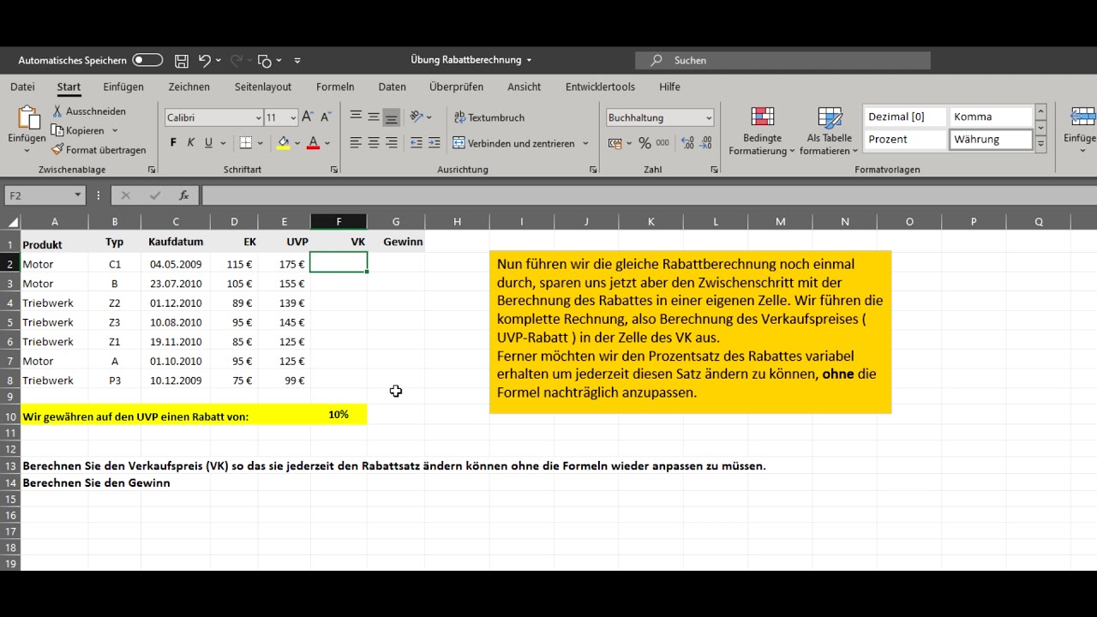The height and width of the screenshot is (617, 1097).
Task: Click the text orientation icon
Action: [x=416, y=117]
